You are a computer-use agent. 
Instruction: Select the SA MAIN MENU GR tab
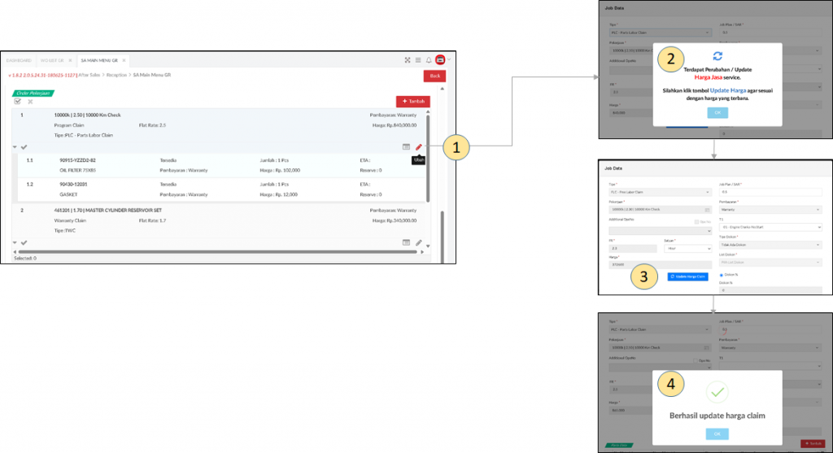pyautogui.click(x=99, y=60)
